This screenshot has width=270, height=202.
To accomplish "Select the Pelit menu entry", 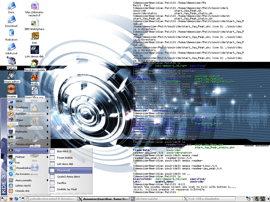I will tap(28, 151).
